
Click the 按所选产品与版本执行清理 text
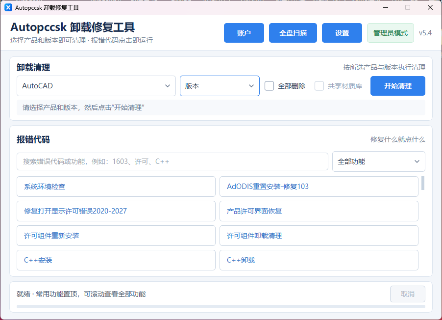point(384,67)
